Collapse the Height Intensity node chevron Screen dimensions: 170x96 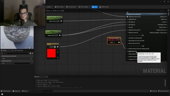pos(62,18)
